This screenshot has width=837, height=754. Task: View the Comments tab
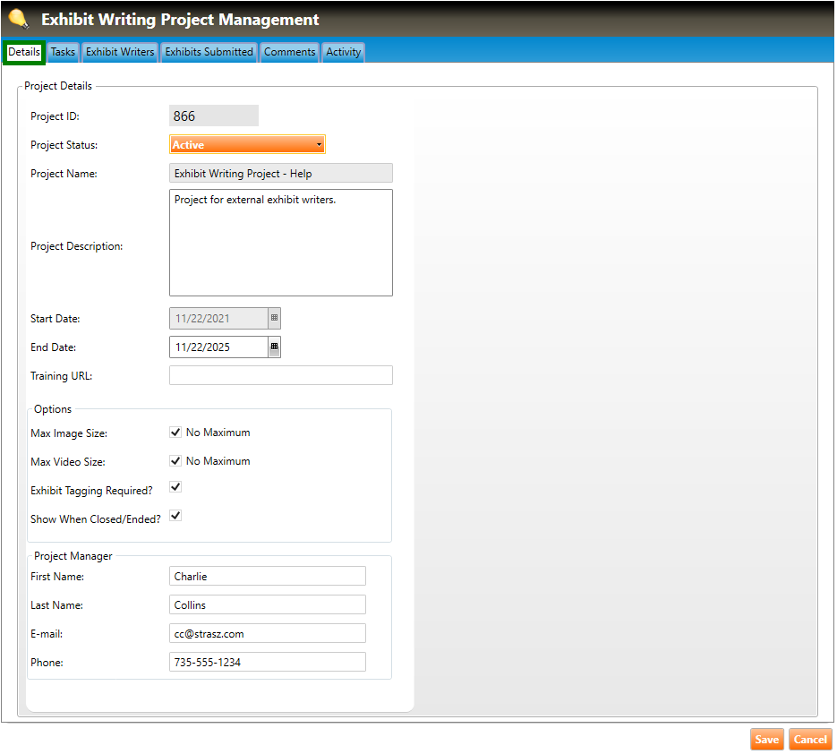(289, 52)
